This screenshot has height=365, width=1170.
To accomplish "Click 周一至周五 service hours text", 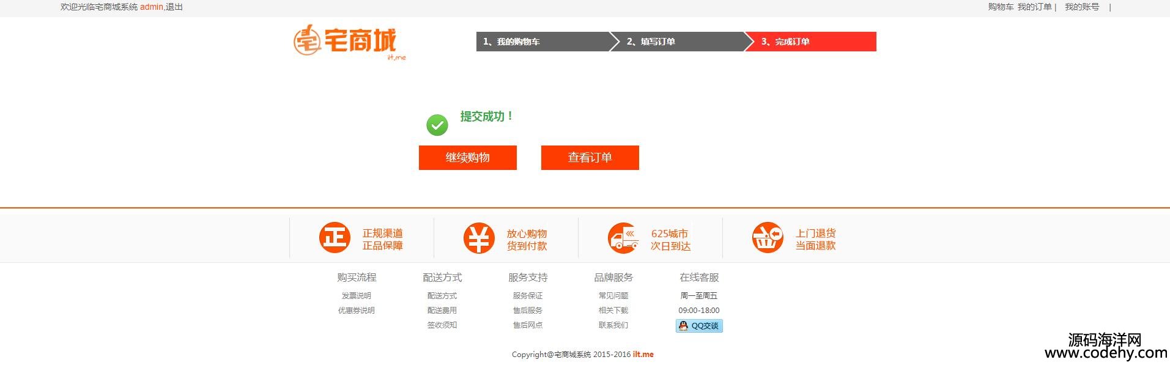I will pos(699,296).
